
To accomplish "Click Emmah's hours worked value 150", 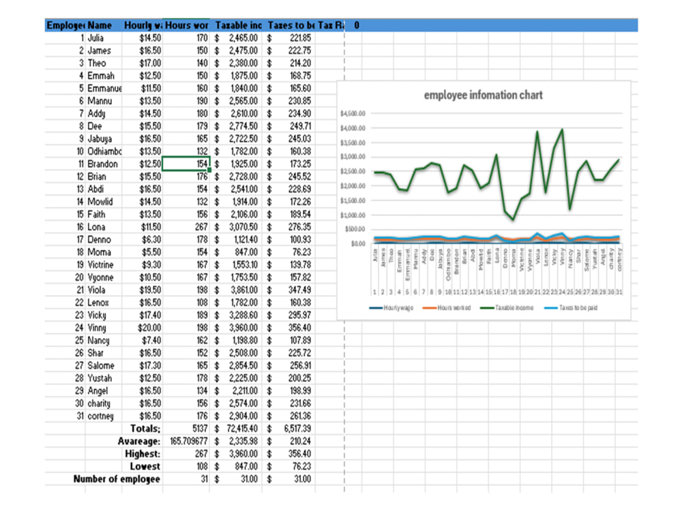I will 186,76.
